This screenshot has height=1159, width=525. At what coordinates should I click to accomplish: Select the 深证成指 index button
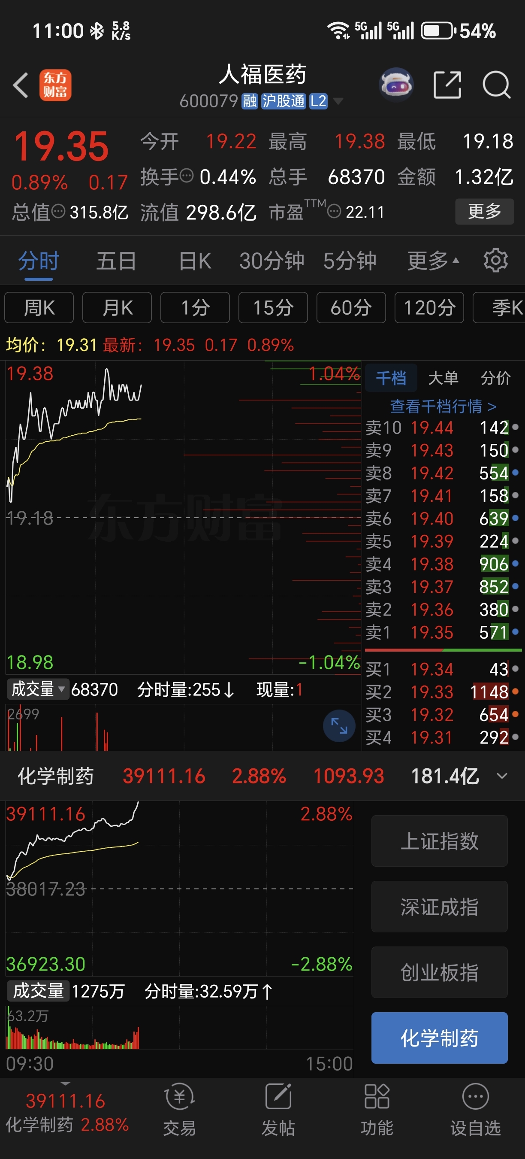click(440, 907)
